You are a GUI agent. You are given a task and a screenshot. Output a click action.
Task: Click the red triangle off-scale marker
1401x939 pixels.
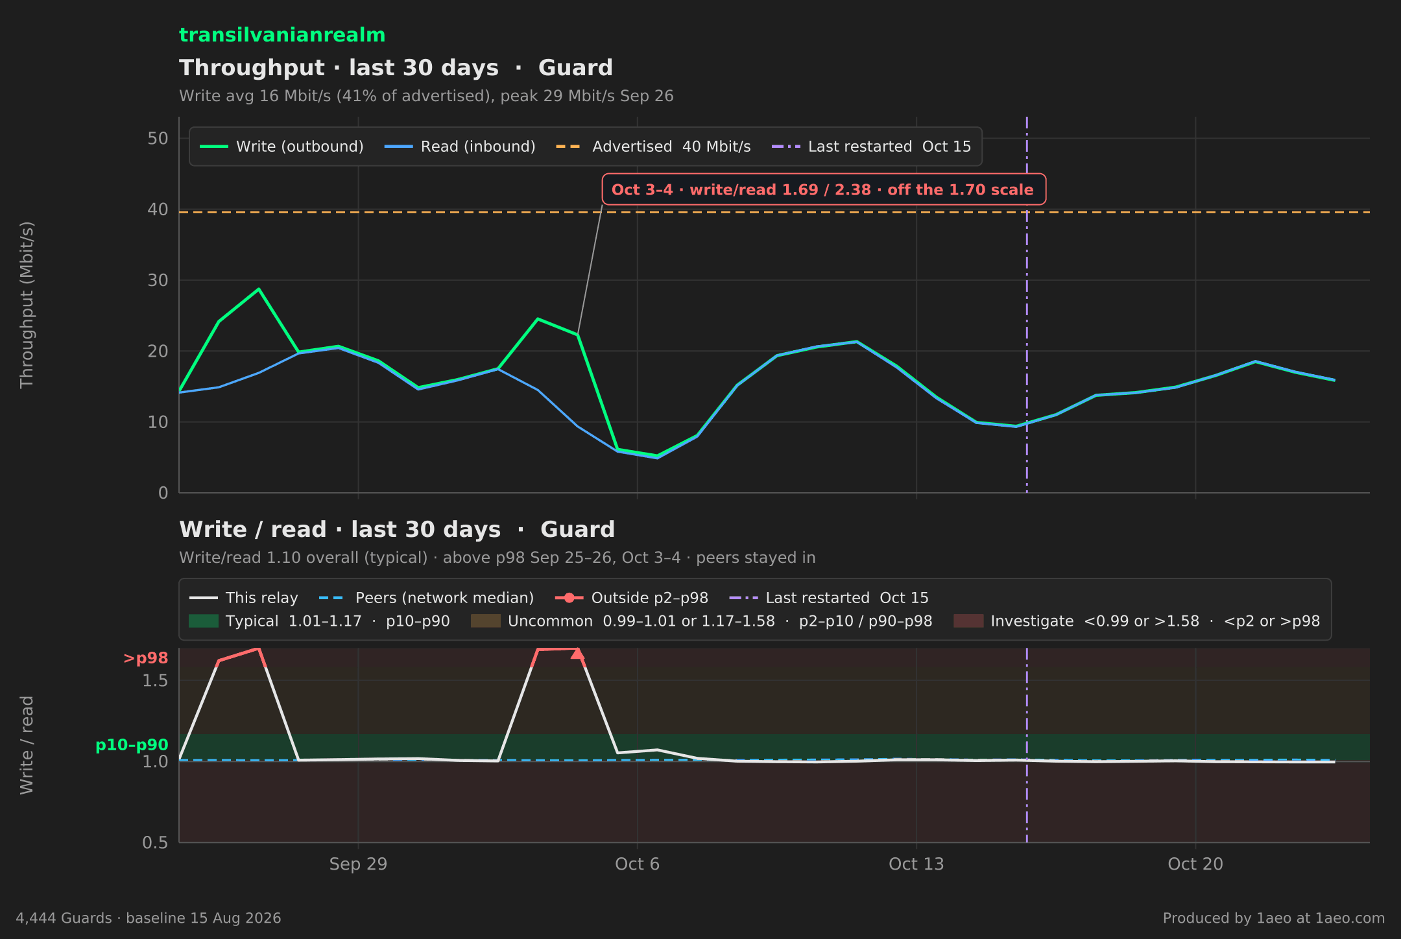pos(577,653)
